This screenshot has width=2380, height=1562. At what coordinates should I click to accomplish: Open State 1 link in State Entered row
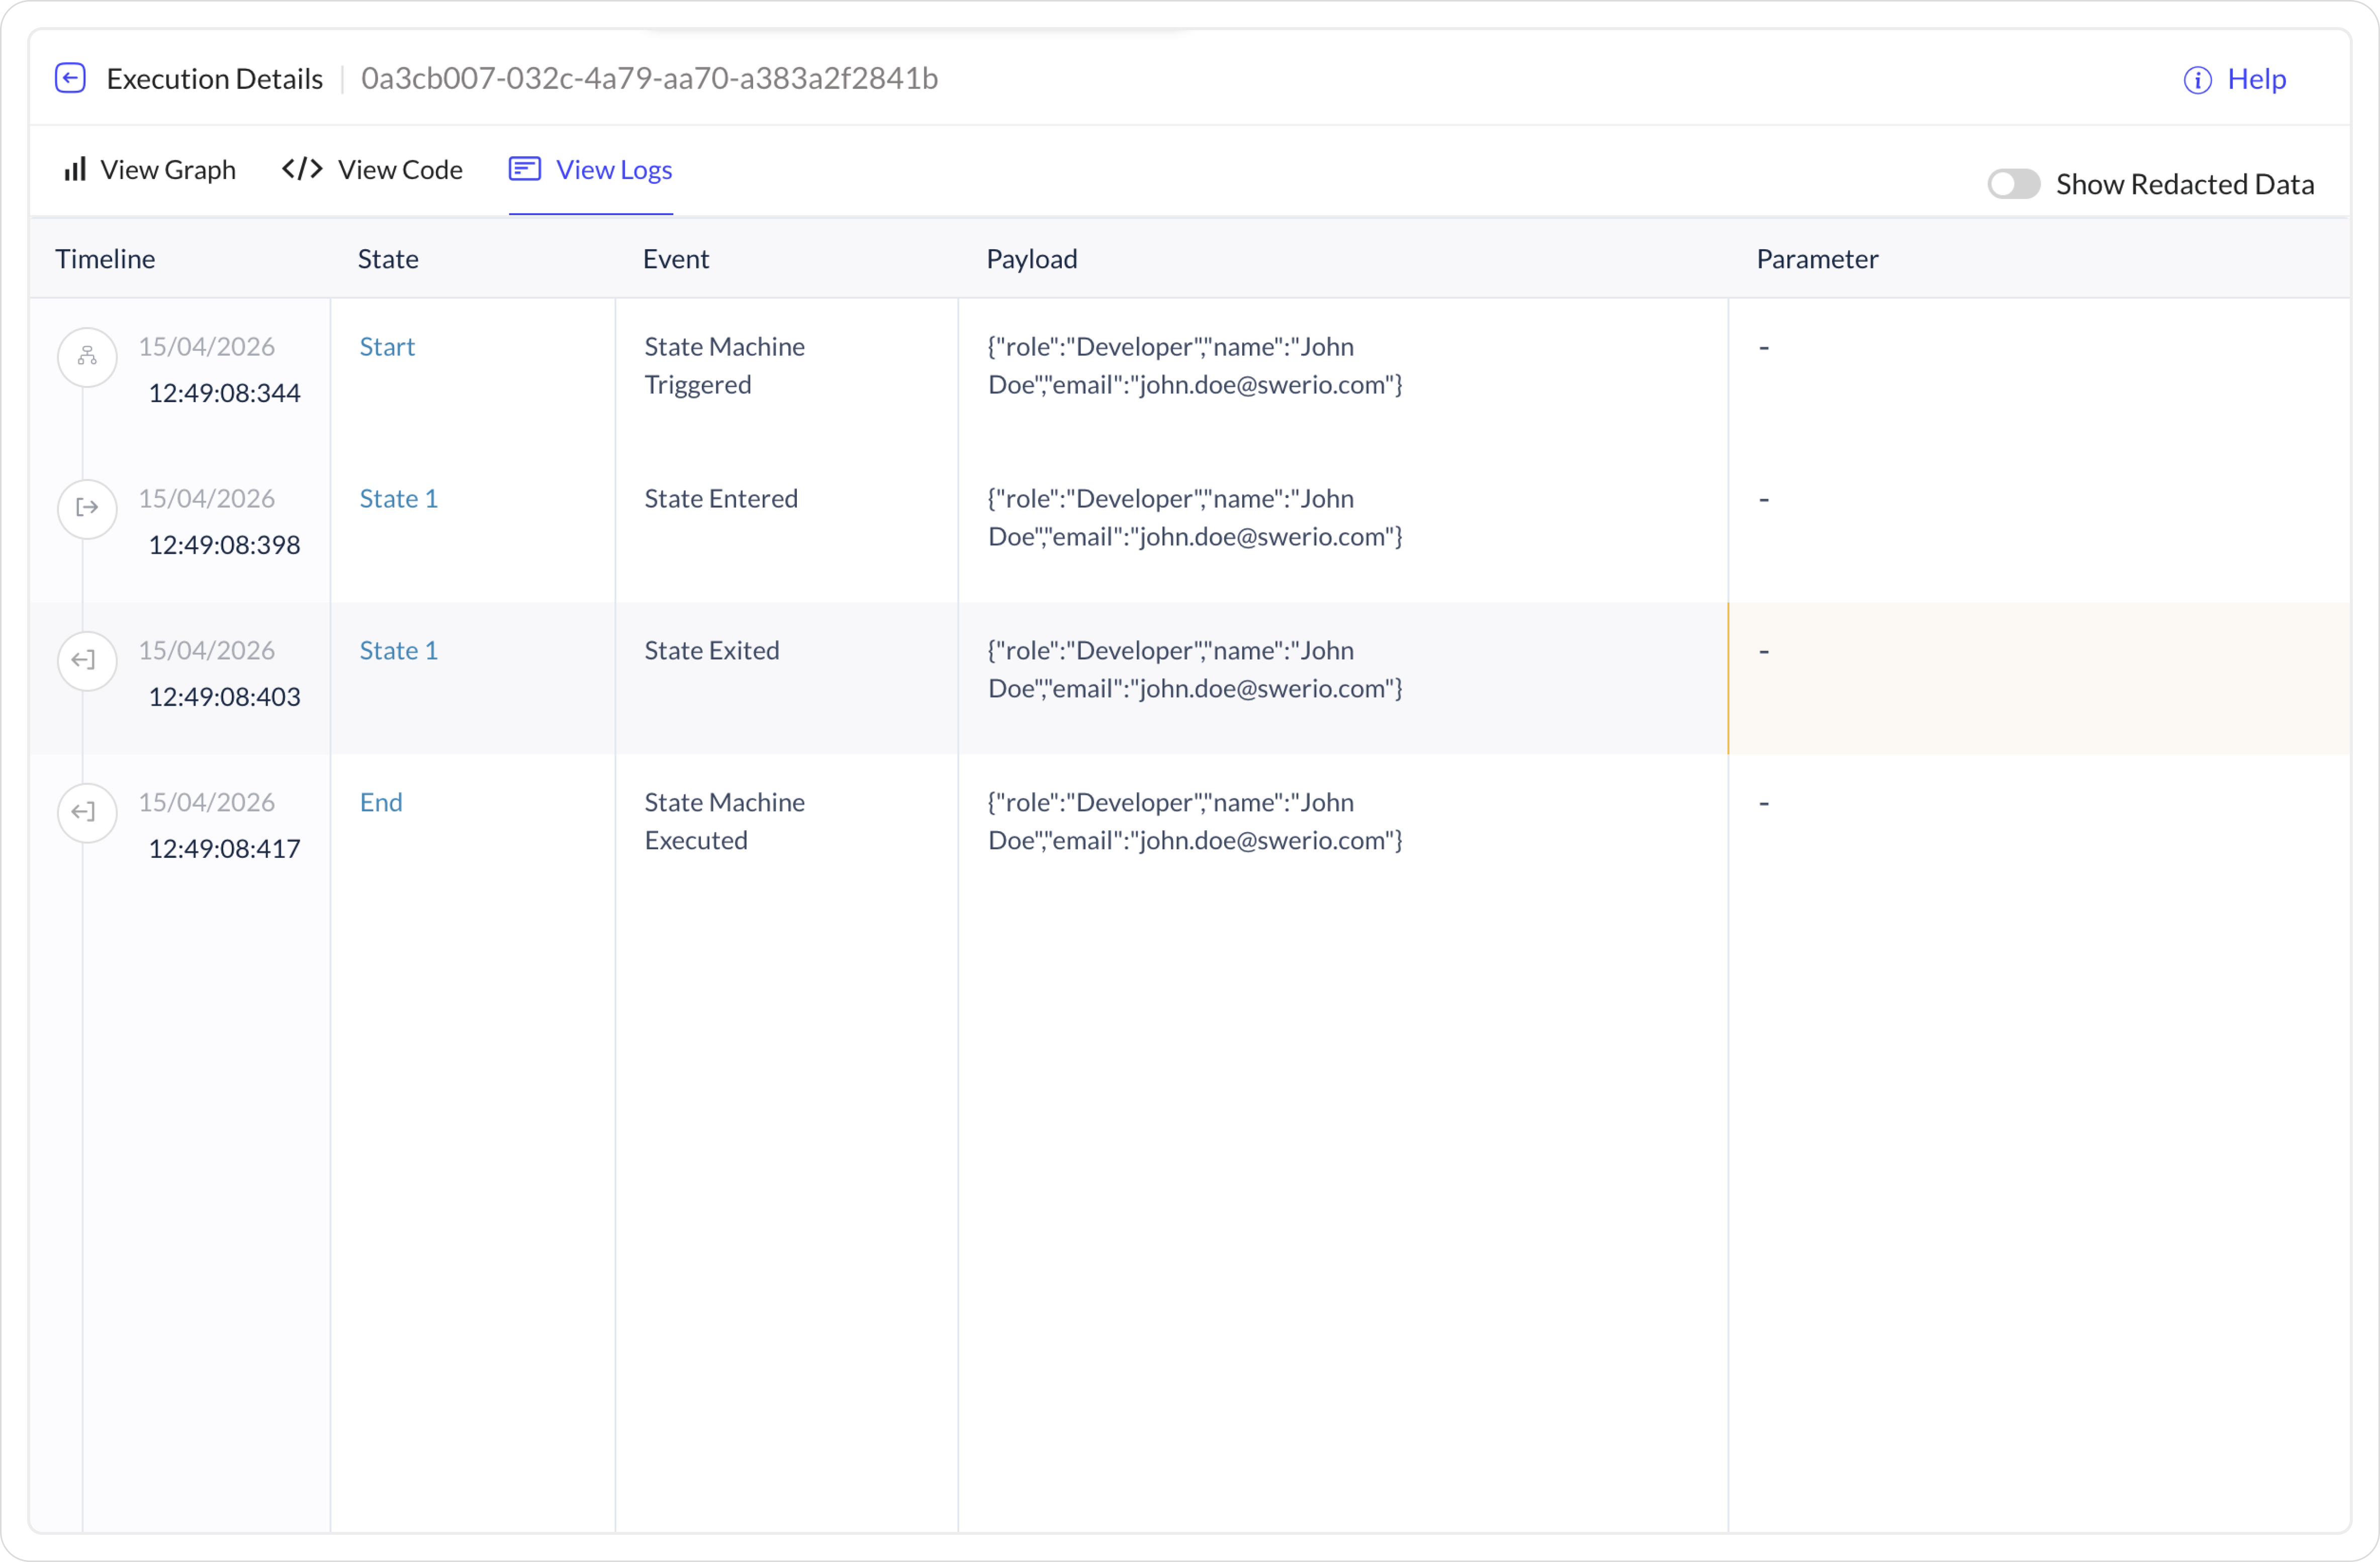[x=398, y=499]
